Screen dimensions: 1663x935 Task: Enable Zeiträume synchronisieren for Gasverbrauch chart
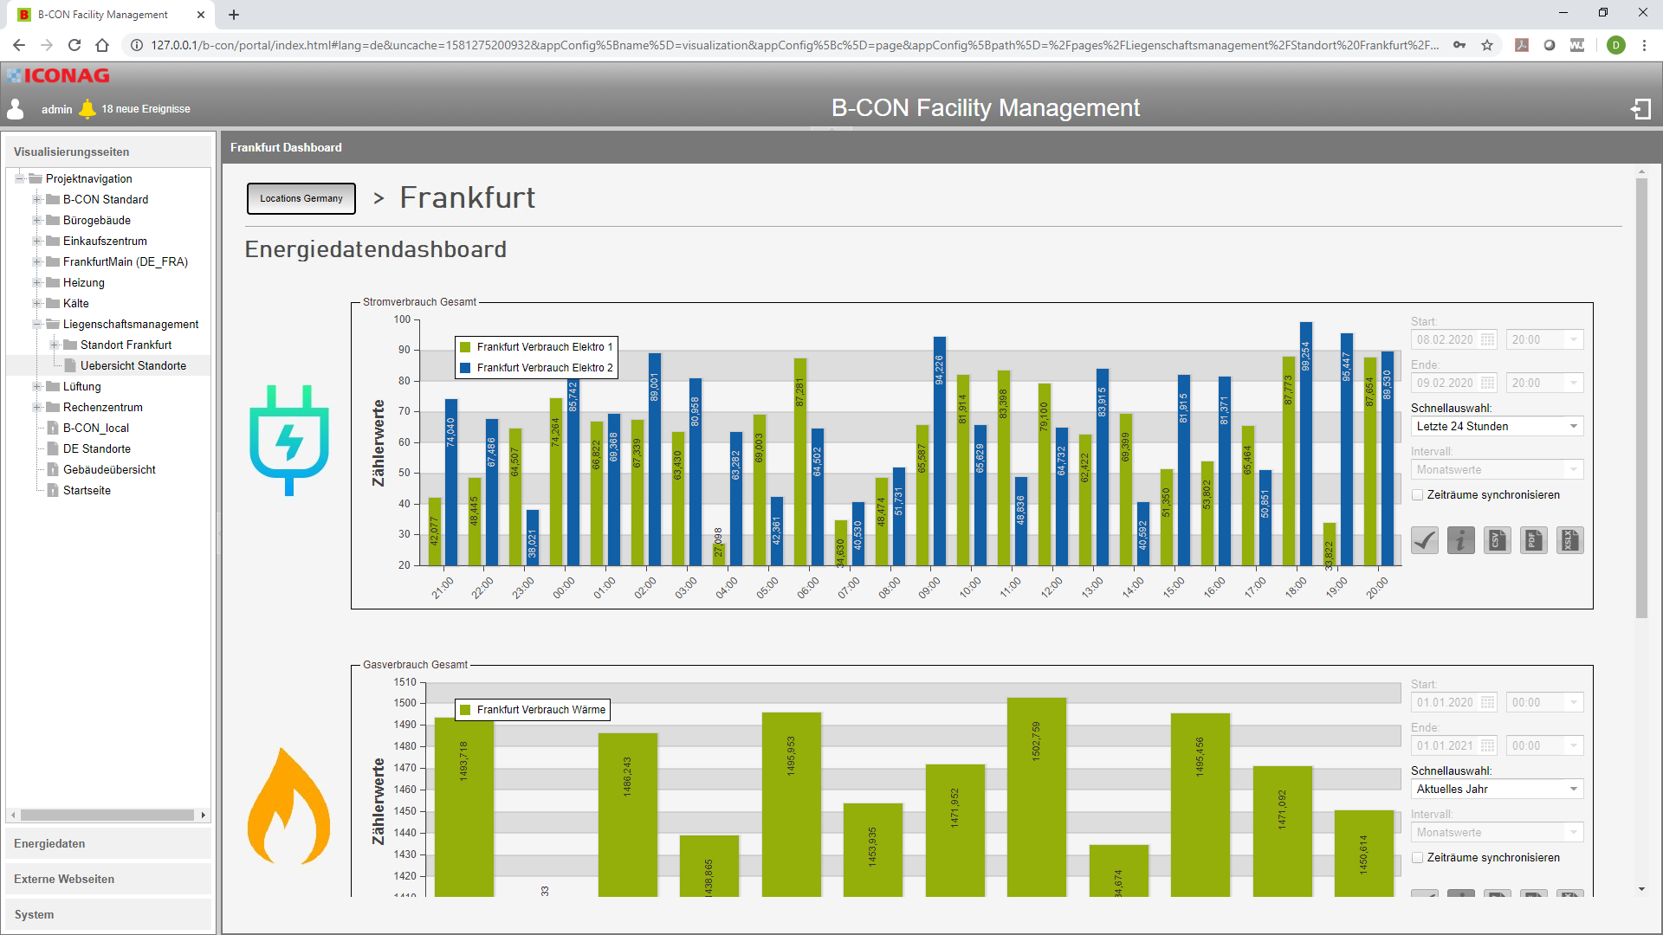[1418, 858]
